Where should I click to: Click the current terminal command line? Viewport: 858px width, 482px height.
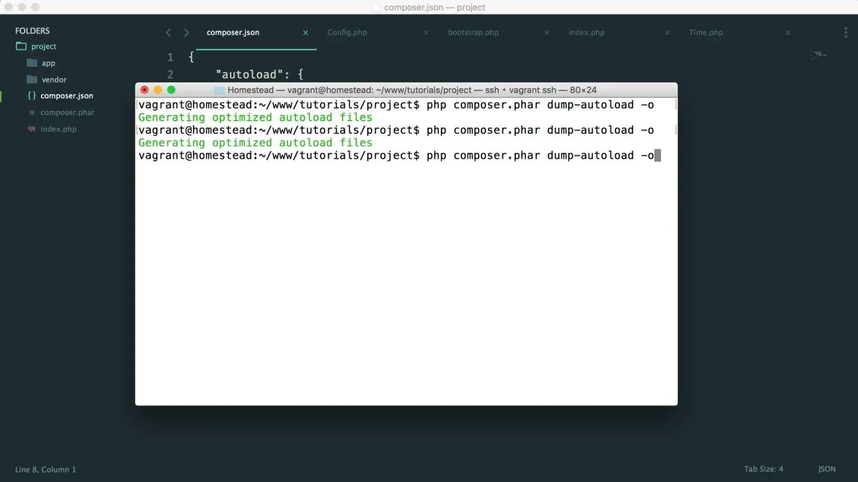[400, 155]
